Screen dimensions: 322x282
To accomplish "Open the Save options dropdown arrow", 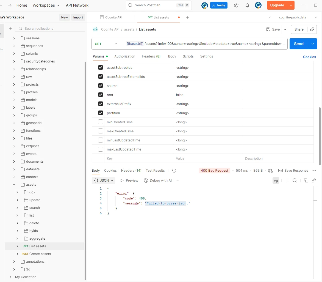I will click(285, 29).
